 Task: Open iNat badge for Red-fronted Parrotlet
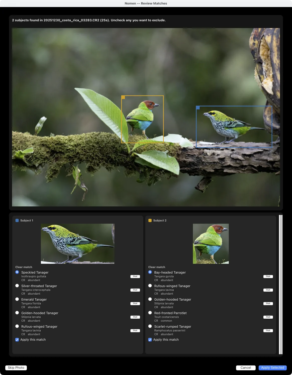(268, 317)
